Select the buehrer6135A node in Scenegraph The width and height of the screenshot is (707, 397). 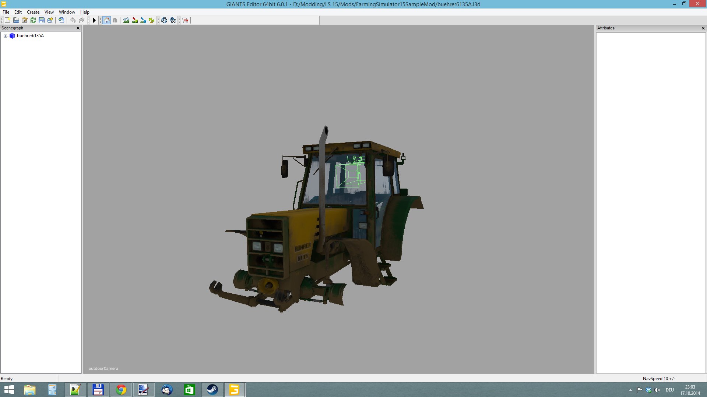30,36
